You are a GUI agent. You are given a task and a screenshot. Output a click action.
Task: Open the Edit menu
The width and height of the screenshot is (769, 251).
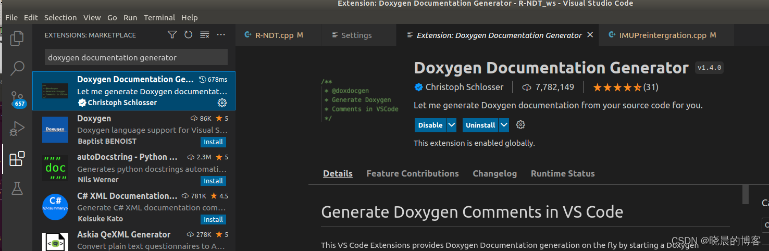[x=31, y=17]
